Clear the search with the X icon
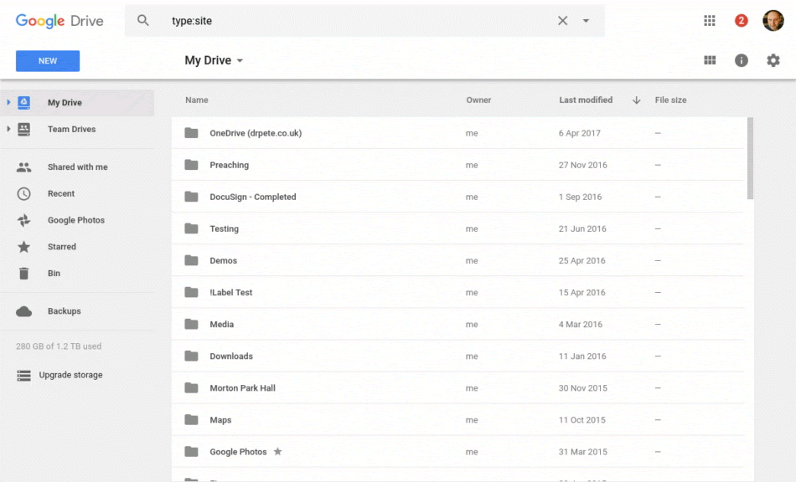The image size is (796, 482). click(562, 21)
